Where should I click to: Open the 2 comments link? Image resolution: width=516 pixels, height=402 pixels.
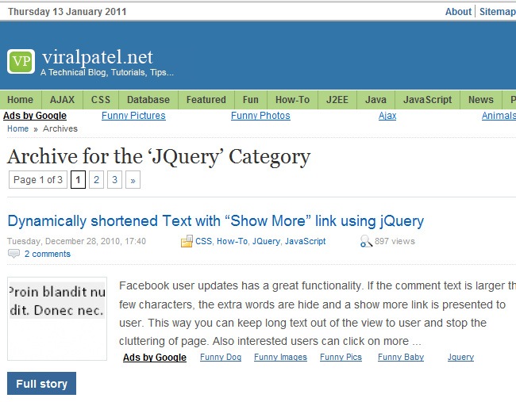(x=48, y=254)
